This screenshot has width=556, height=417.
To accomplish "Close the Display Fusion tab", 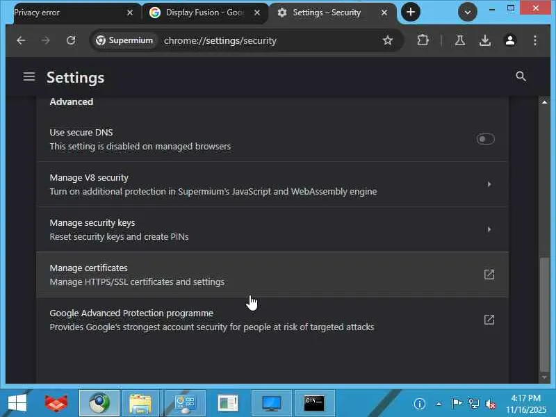I will click(257, 13).
